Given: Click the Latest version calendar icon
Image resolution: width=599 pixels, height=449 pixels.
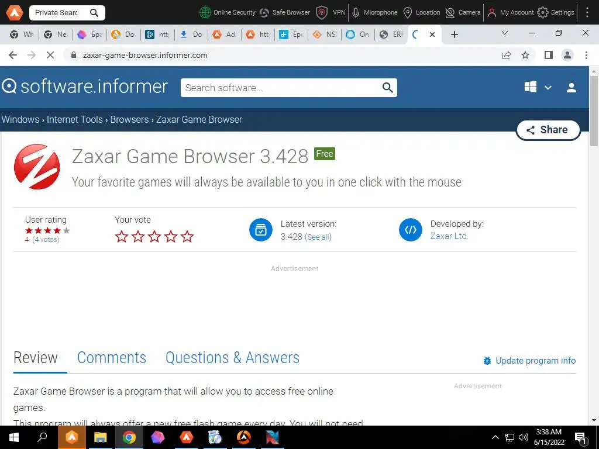Looking at the screenshot, I should [261, 230].
